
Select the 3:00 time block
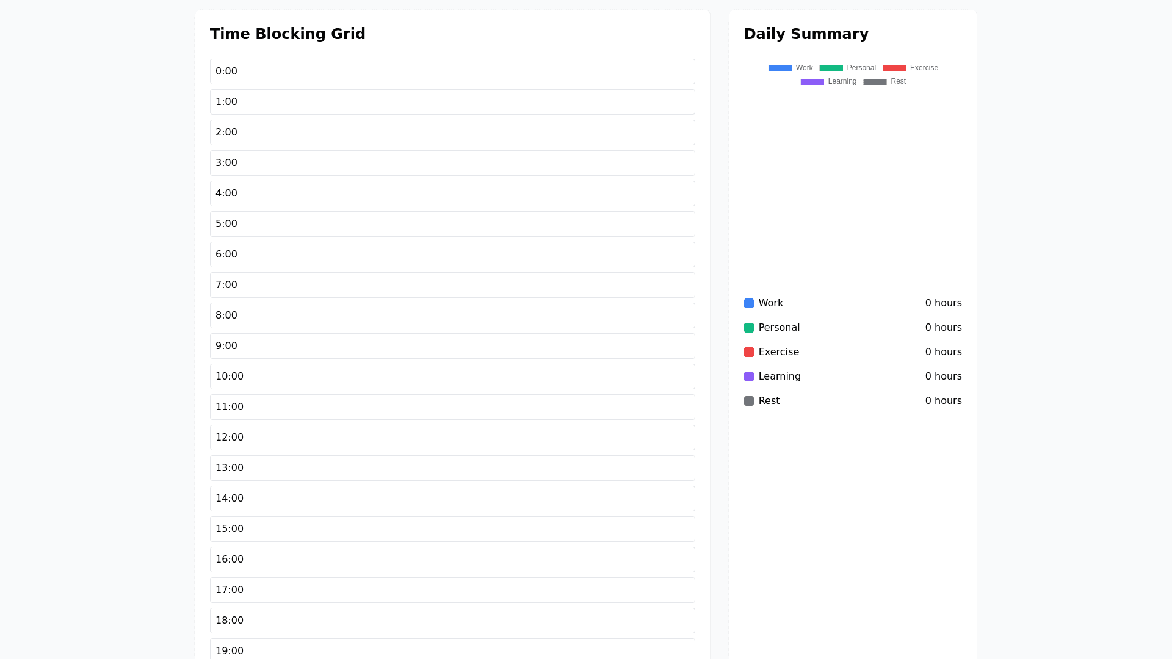(452, 163)
